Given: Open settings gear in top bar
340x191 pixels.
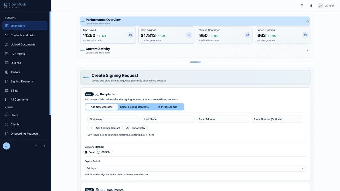Looking at the screenshot, I should (311, 6).
